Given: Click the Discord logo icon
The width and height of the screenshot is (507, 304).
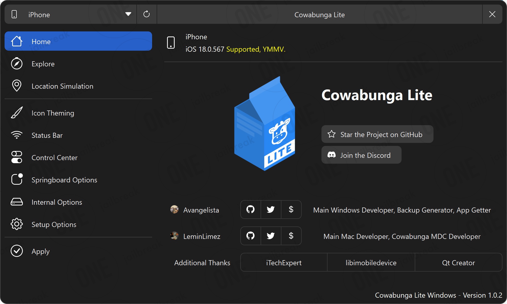Looking at the screenshot, I should tap(332, 155).
